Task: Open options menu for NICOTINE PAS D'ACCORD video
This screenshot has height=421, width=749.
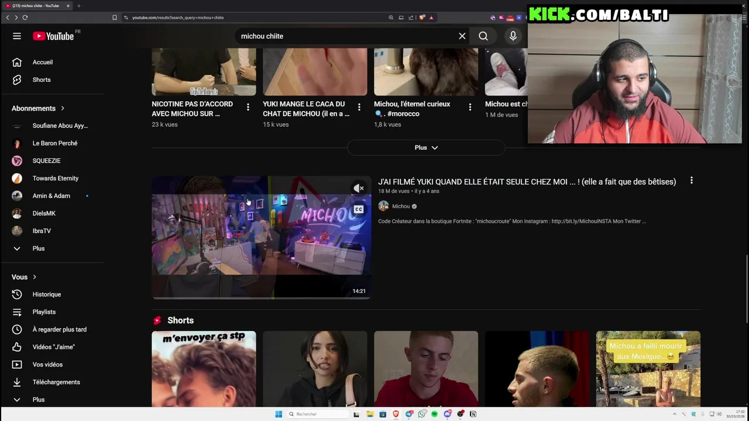Action: click(248, 107)
